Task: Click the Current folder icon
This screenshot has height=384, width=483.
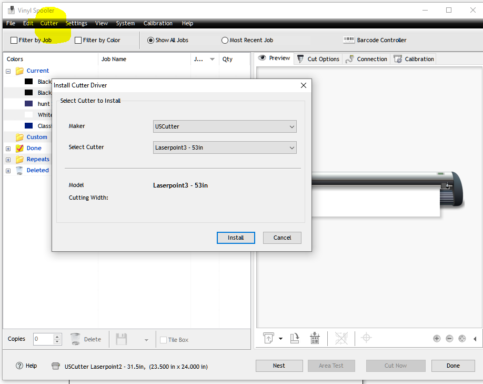Action: [x=19, y=71]
